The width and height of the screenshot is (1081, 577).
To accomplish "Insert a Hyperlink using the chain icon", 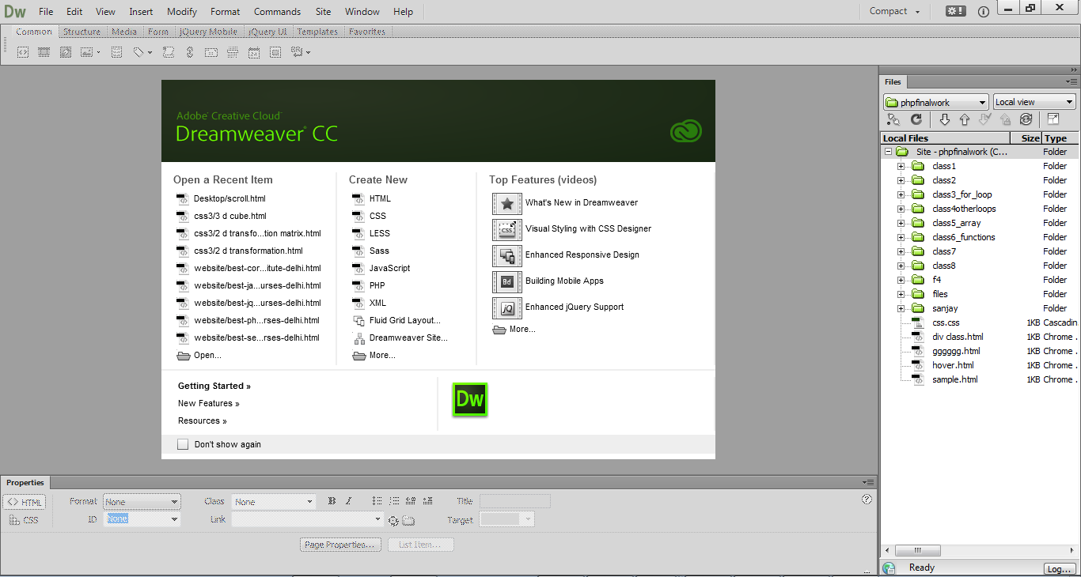I will point(190,52).
